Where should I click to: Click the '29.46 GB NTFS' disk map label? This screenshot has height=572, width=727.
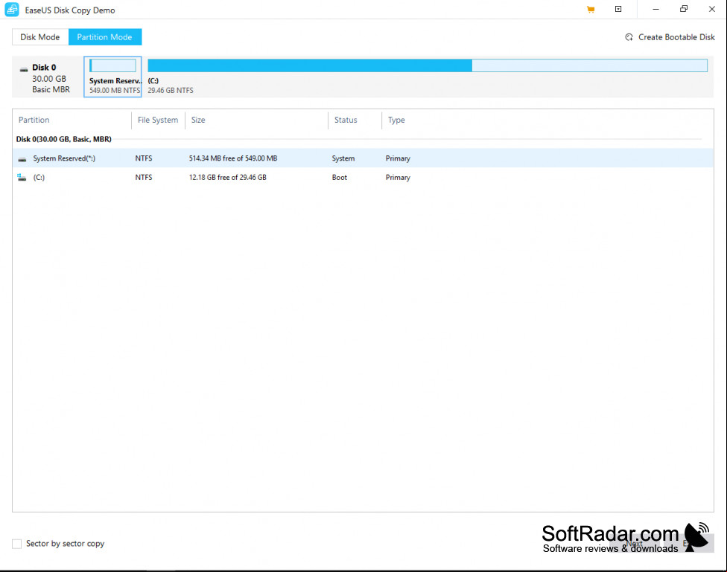[171, 90]
